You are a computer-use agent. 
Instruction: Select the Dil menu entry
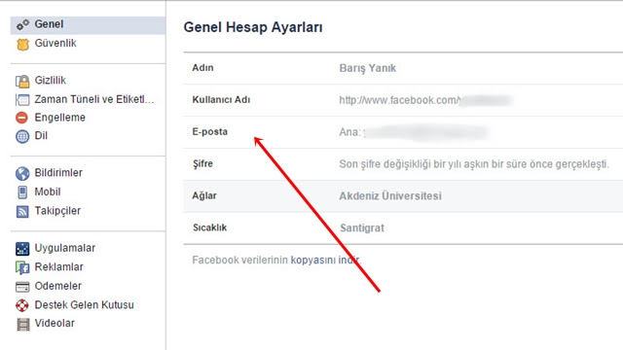41,136
